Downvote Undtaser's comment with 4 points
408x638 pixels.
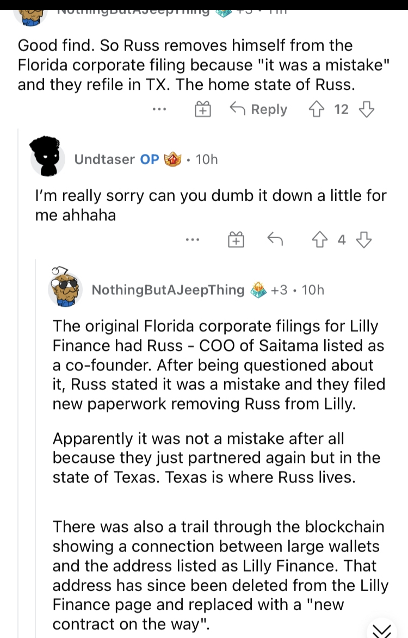[366, 239]
